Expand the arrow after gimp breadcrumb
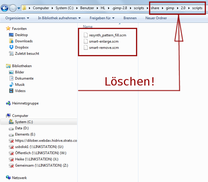Screen dimensions: 208x182 pos(177,8)
